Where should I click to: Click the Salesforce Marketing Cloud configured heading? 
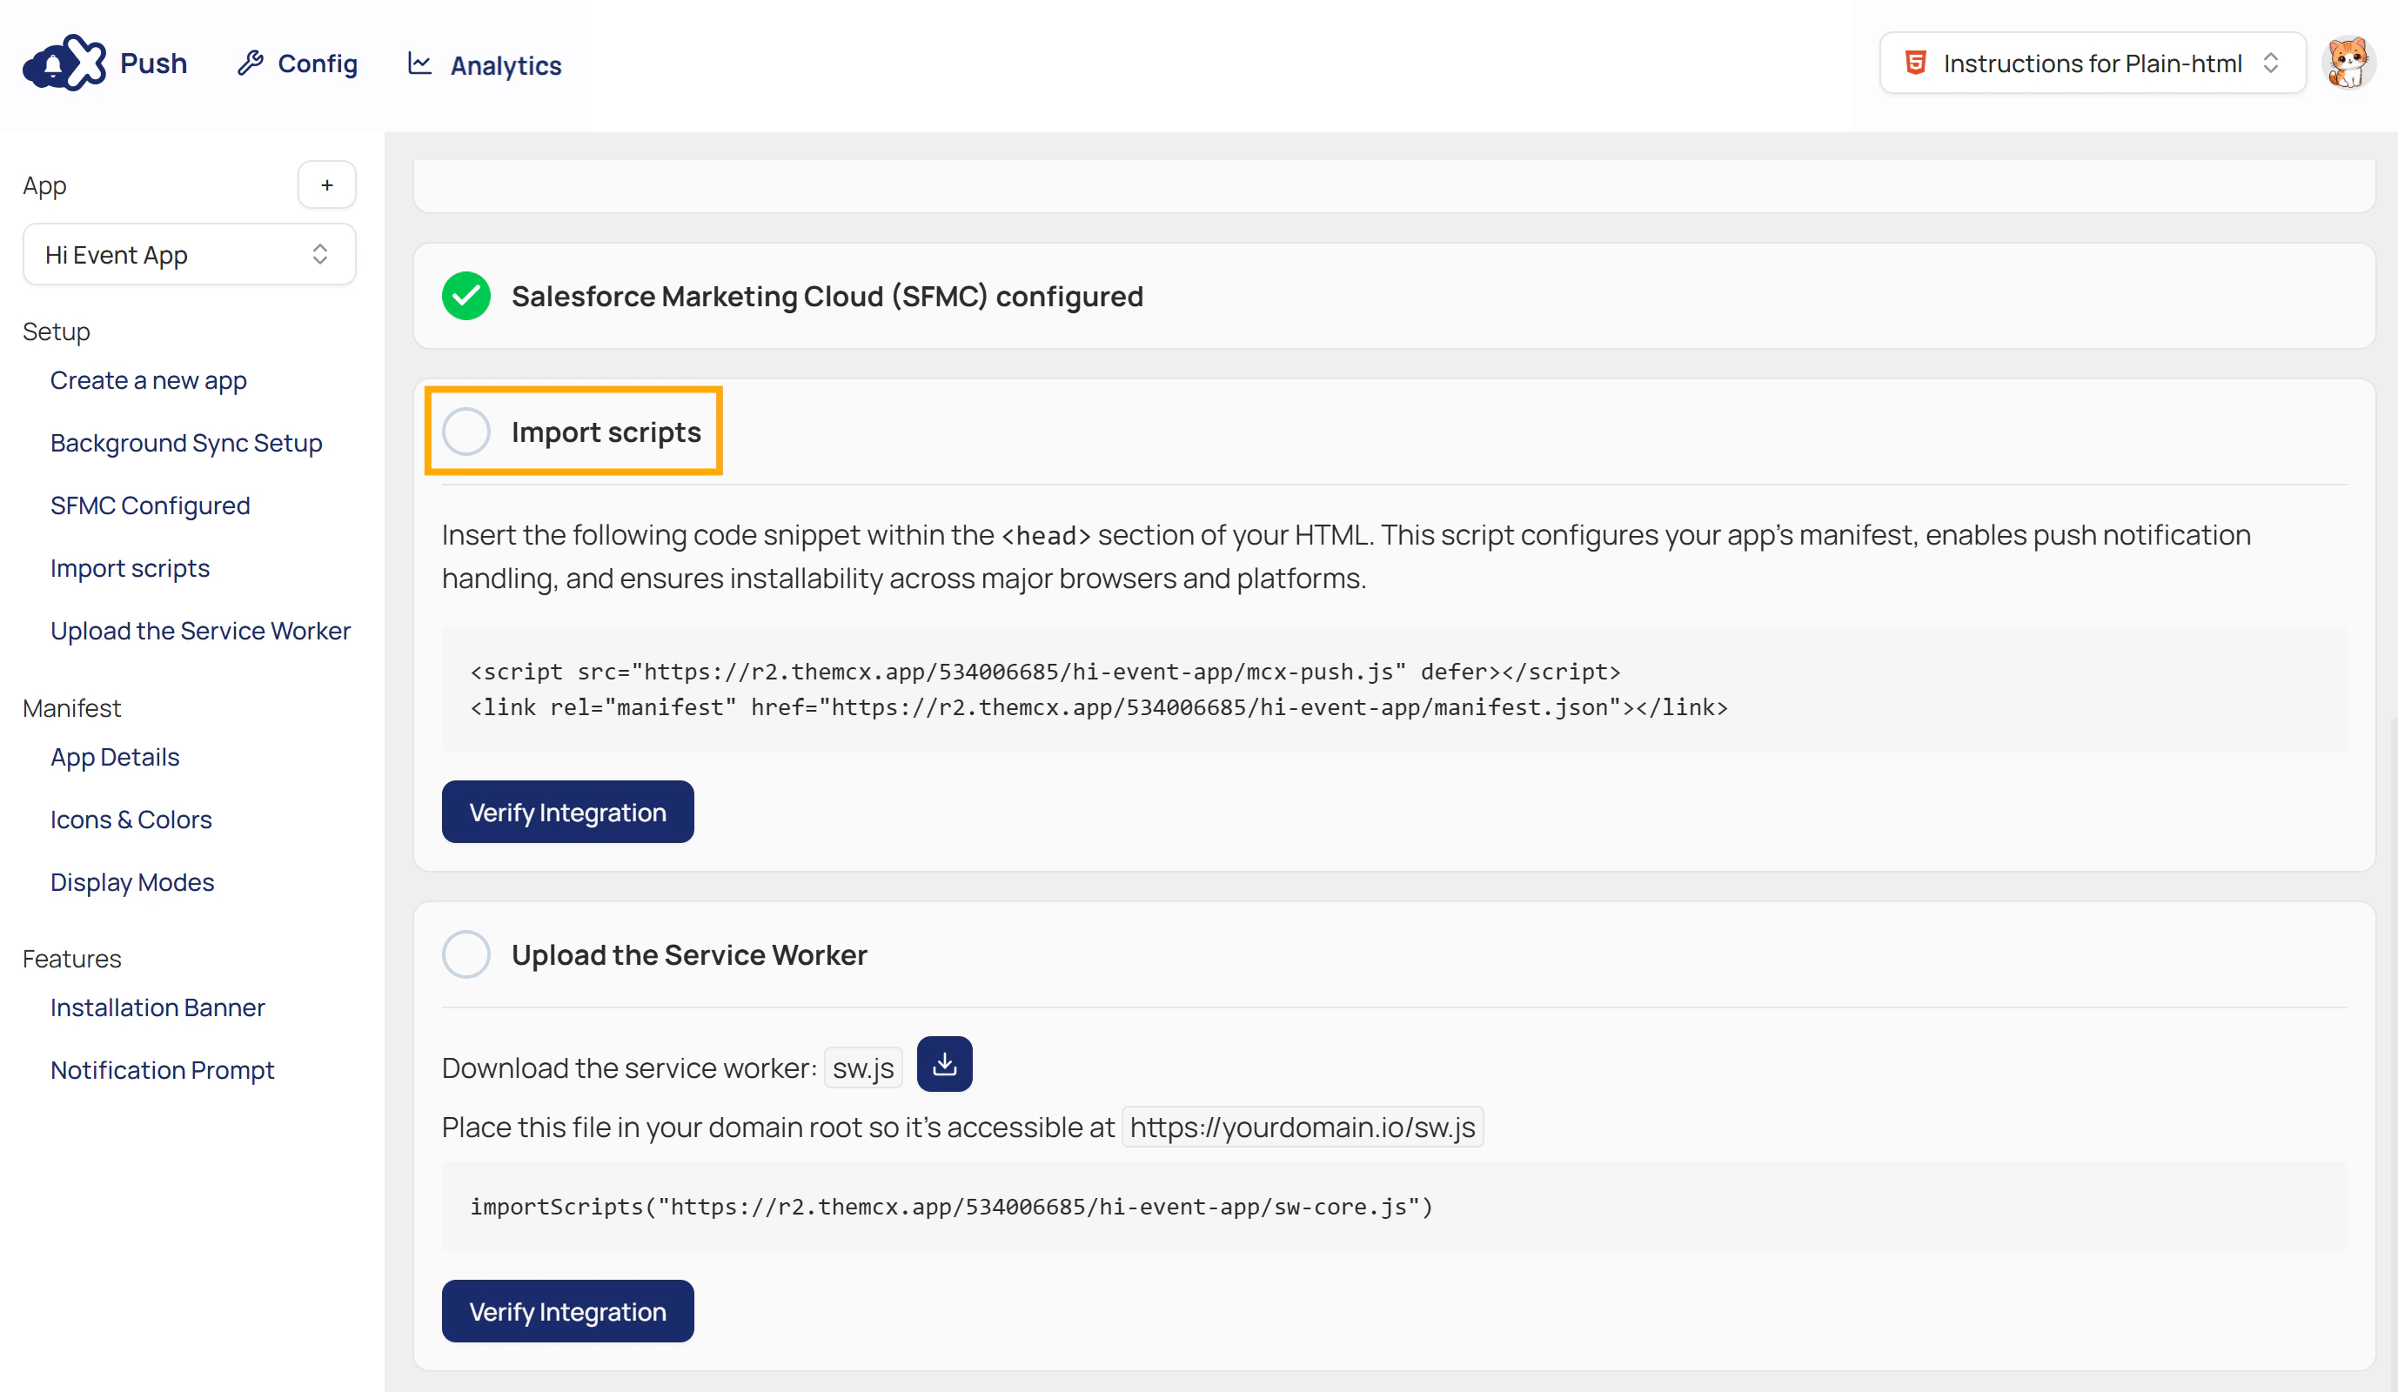(x=827, y=297)
